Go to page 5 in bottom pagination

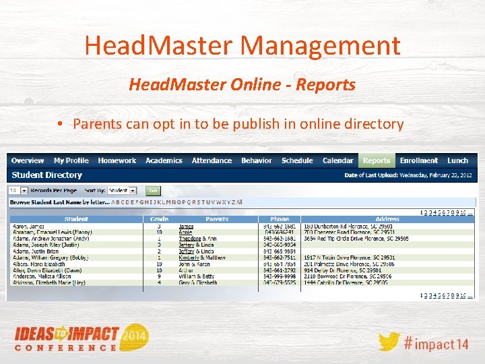click(439, 295)
